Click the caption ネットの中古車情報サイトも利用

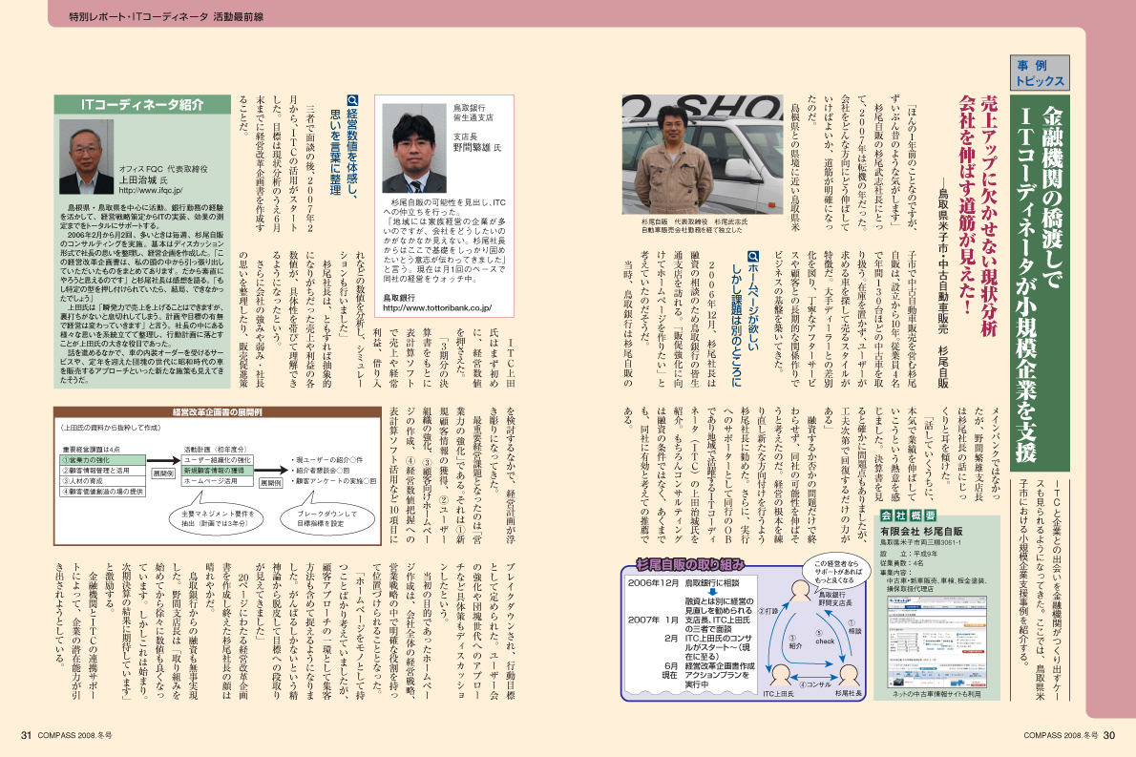pyautogui.click(x=936, y=693)
